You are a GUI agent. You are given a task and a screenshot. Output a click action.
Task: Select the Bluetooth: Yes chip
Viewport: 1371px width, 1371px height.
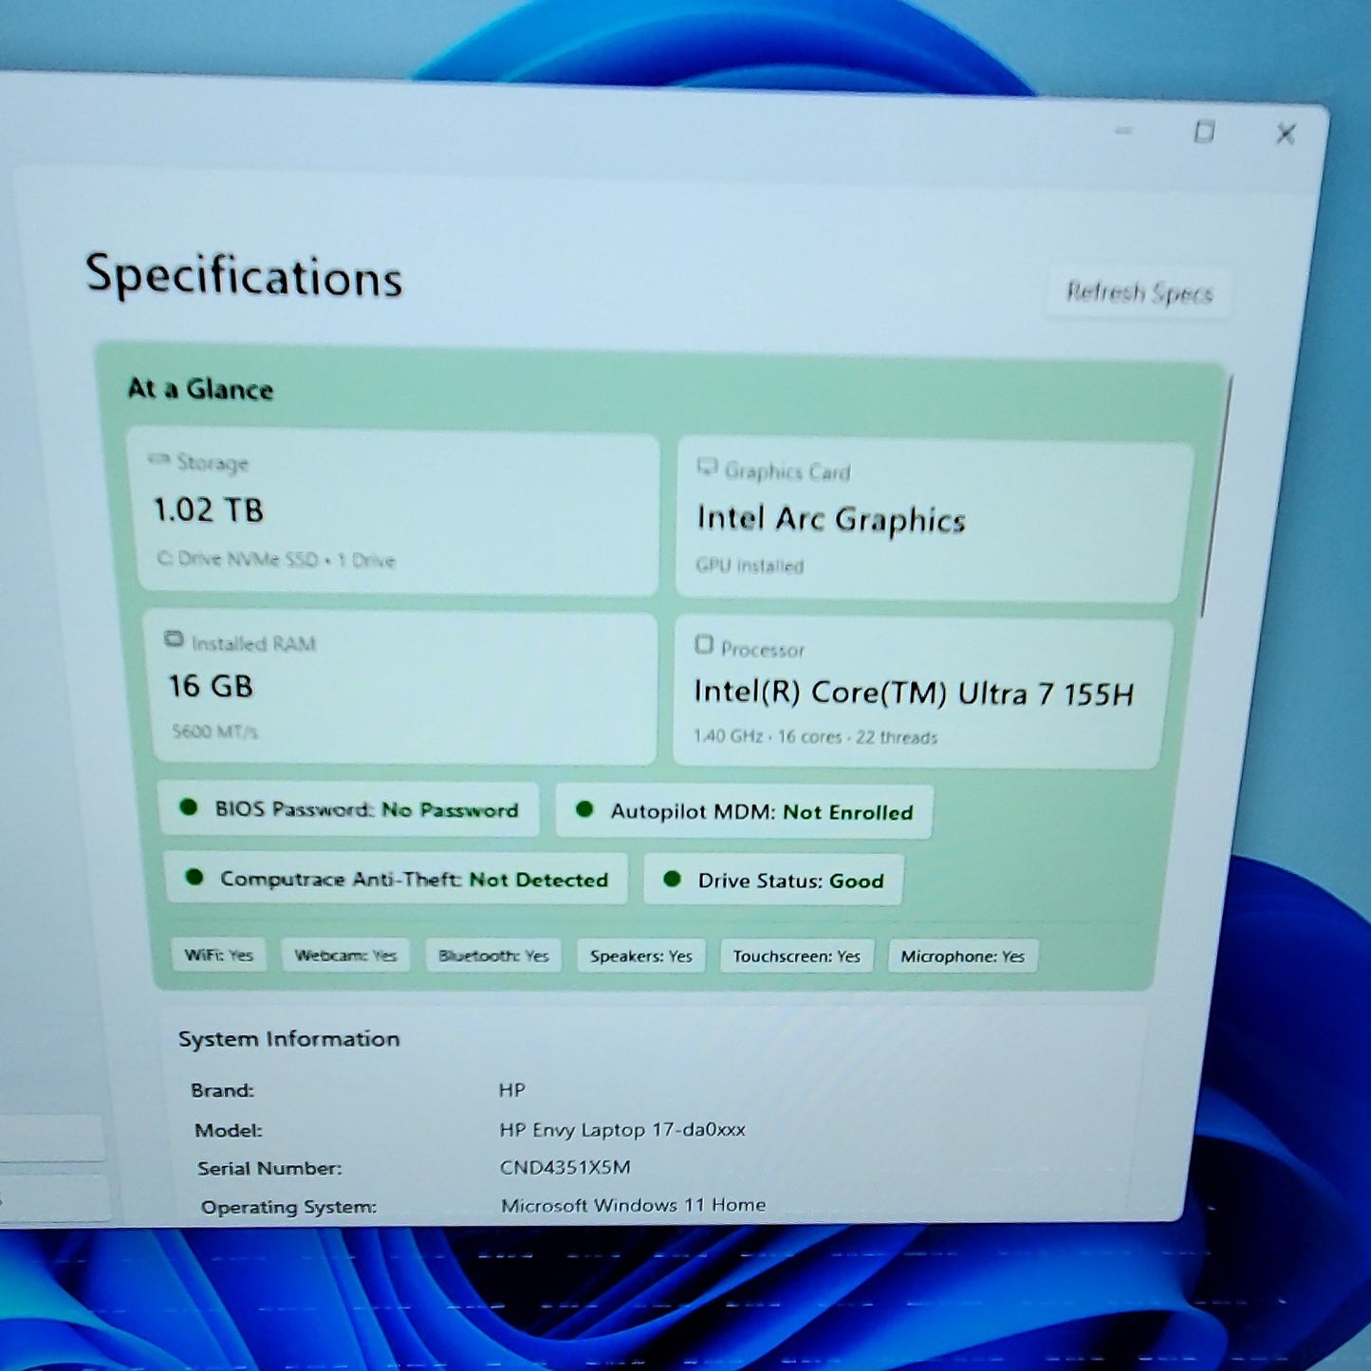pyautogui.click(x=493, y=955)
